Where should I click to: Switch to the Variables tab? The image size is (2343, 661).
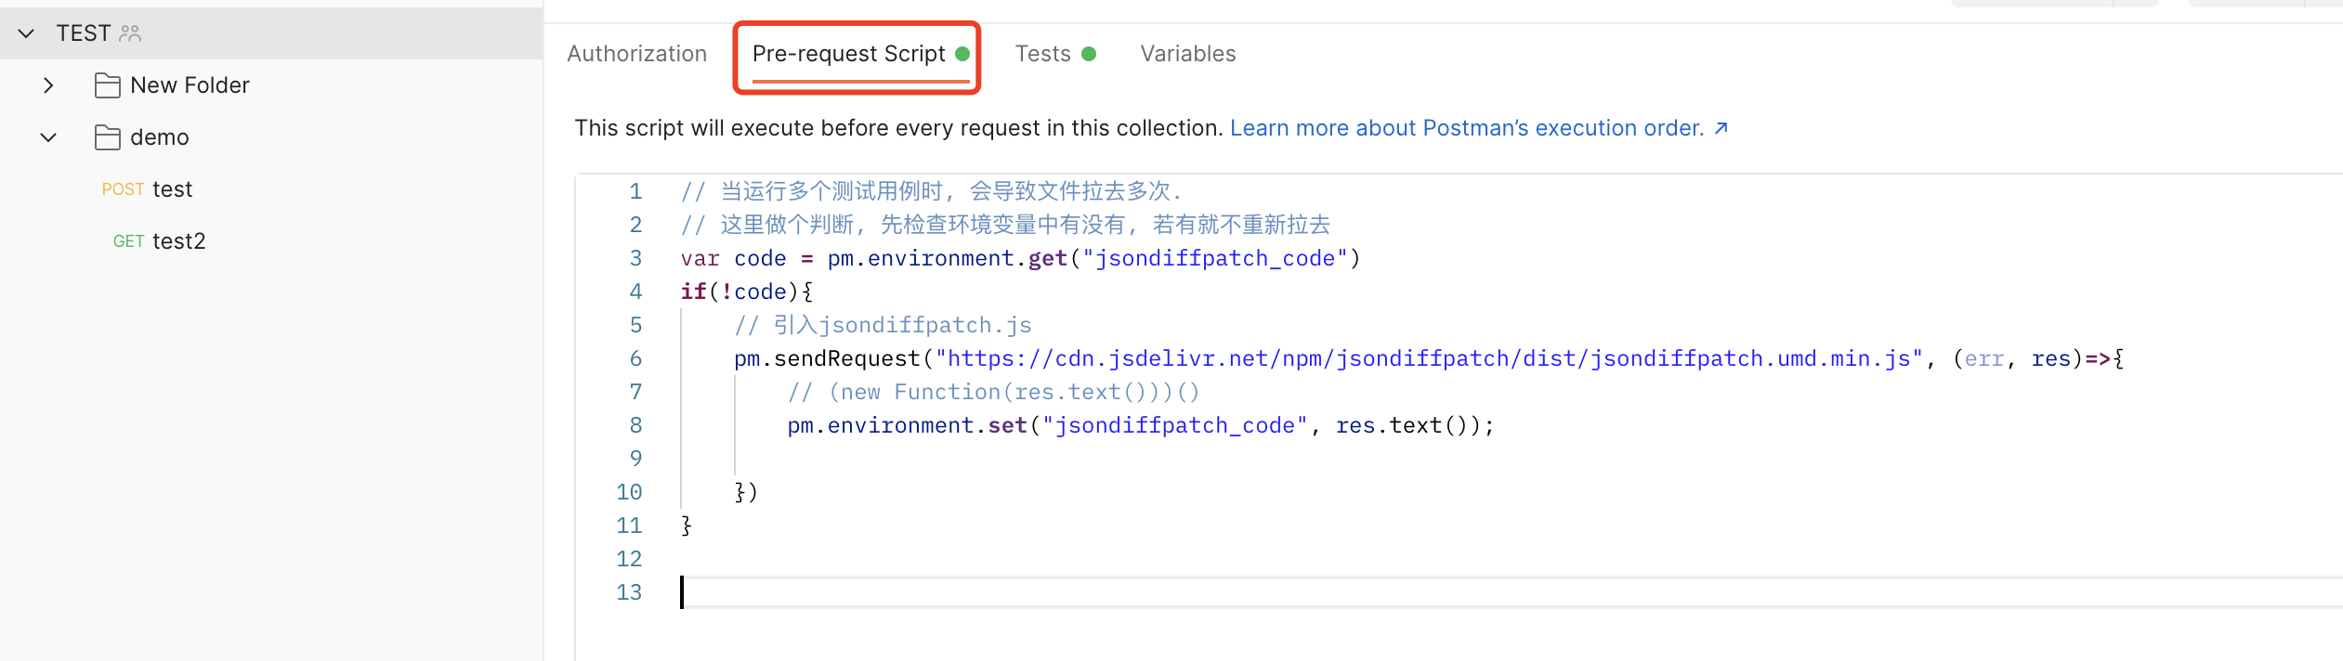[1187, 54]
